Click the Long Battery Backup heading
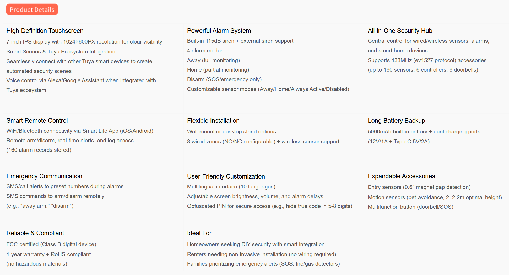 point(396,121)
